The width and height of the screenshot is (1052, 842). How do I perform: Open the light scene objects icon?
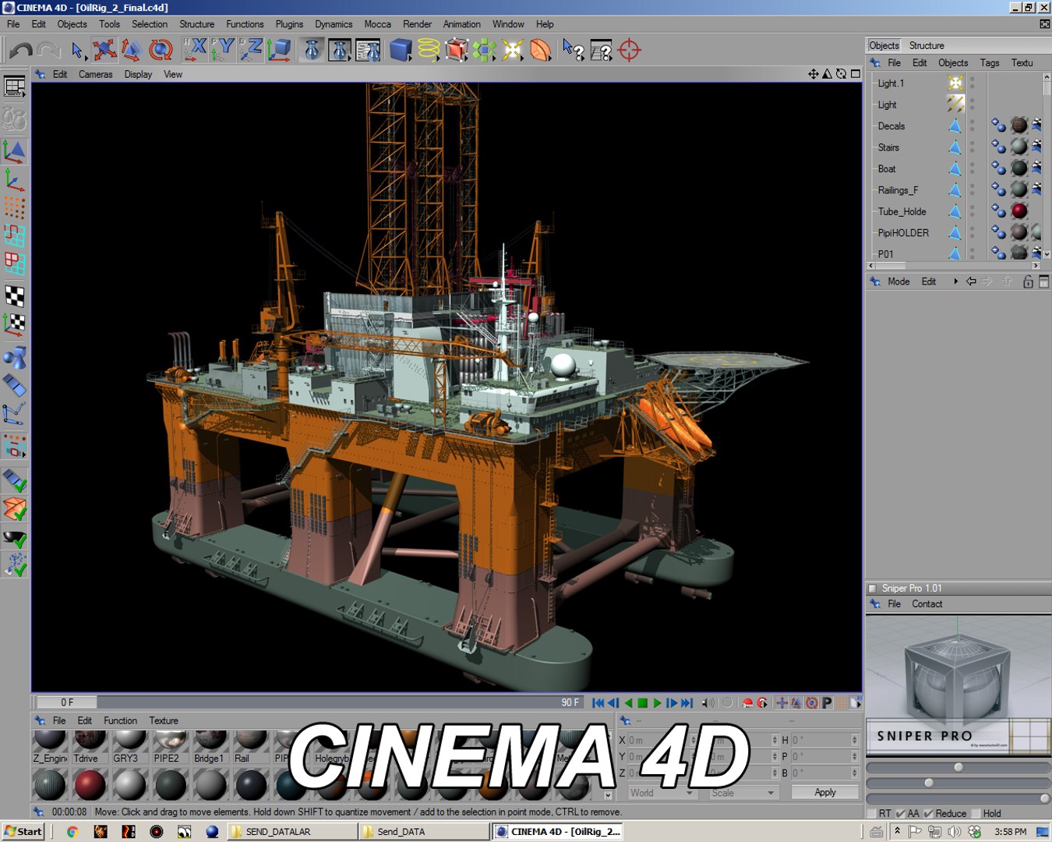(513, 51)
